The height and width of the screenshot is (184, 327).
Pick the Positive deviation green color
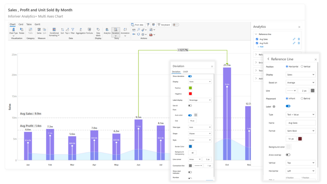click(x=190, y=88)
